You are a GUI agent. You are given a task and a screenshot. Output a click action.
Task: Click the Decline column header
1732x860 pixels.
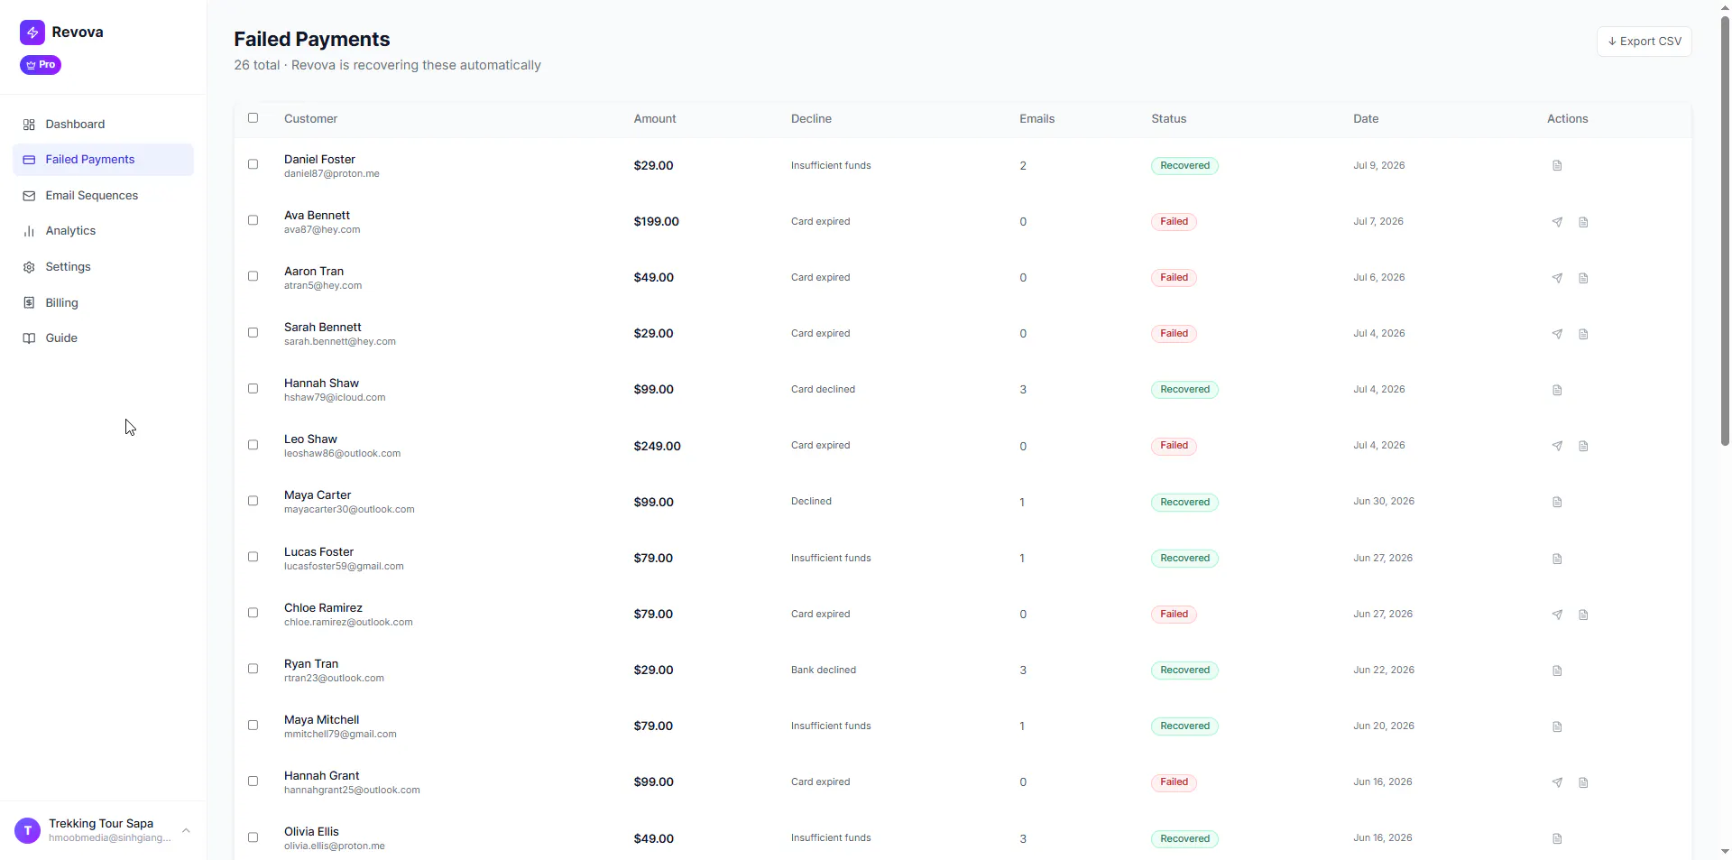811,119
